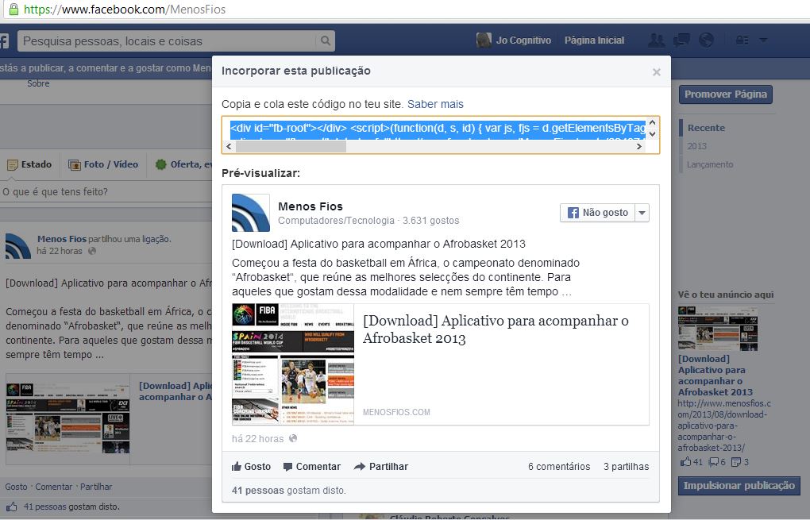Open the Menos Fios page name in the preview
The image size is (810, 520).
(310, 206)
